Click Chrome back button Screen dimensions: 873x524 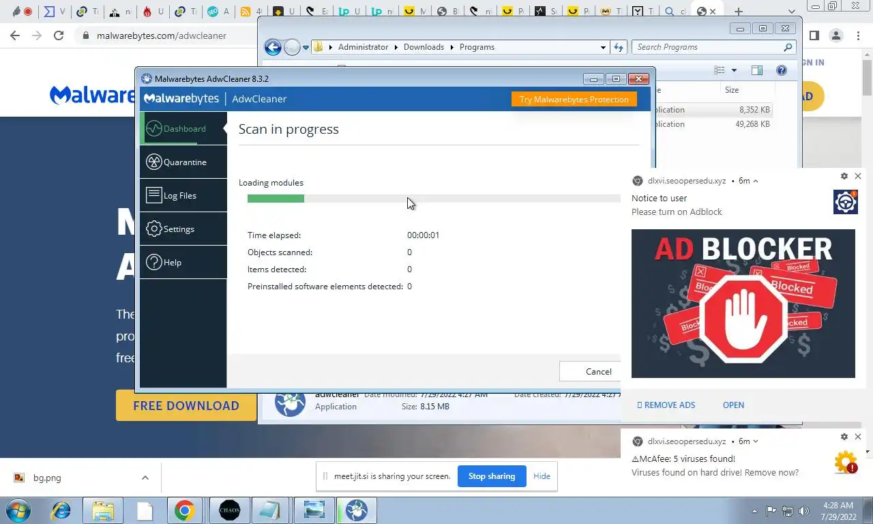click(x=15, y=35)
